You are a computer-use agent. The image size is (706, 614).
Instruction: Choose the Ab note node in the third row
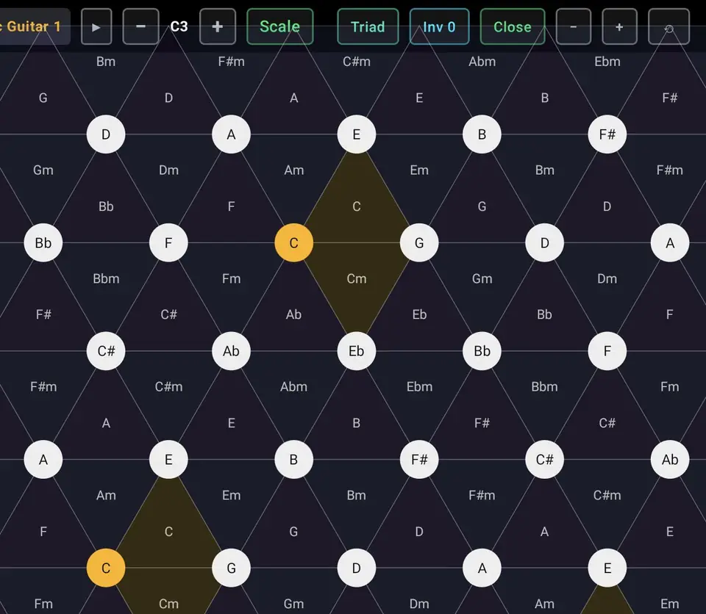click(231, 351)
